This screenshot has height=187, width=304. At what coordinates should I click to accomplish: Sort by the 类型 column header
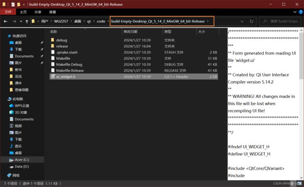pos(168,32)
